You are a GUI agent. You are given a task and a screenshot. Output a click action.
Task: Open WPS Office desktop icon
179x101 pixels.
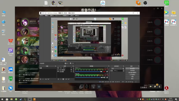[11, 42]
